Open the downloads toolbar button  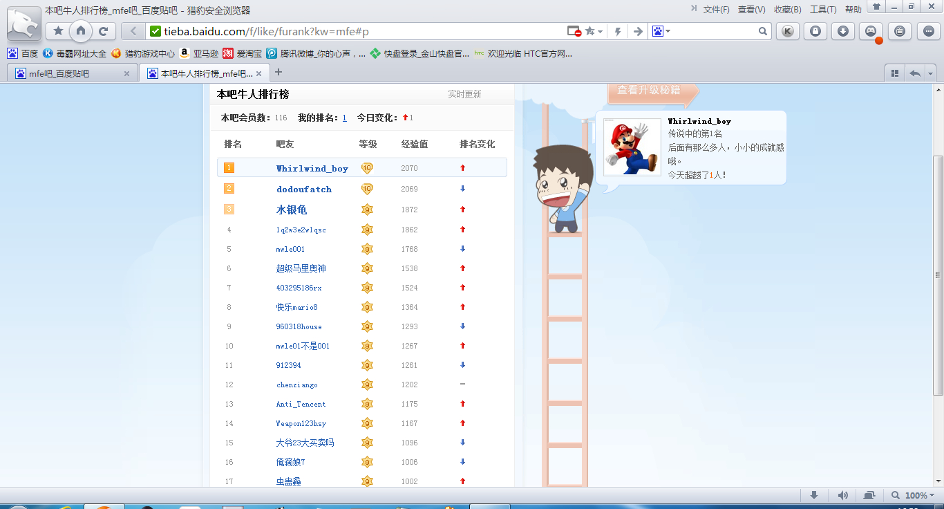coord(843,31)
